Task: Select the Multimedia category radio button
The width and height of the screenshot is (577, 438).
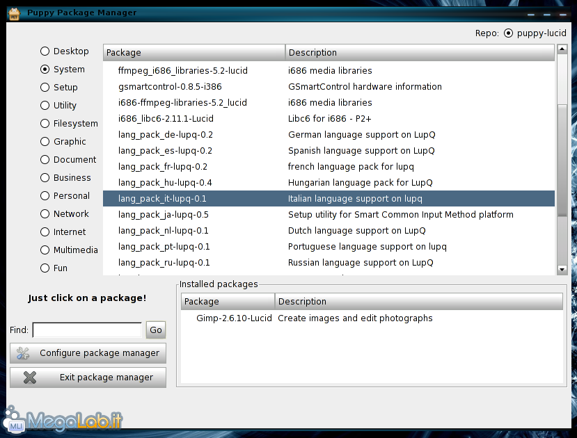Action: pos(45,250)
